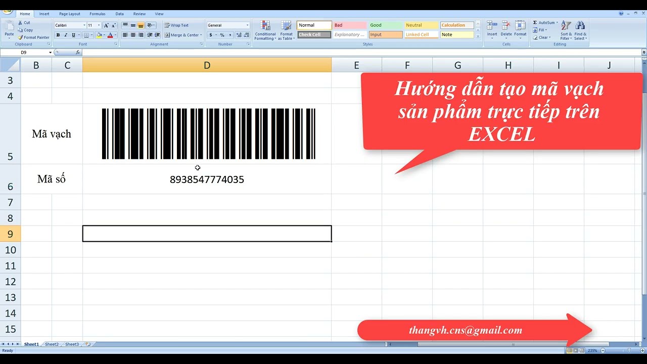The height and width of the screenshot is (364, 647).
Task: Switch to the Page Layout ribbon tab
Action: point(69,14)
